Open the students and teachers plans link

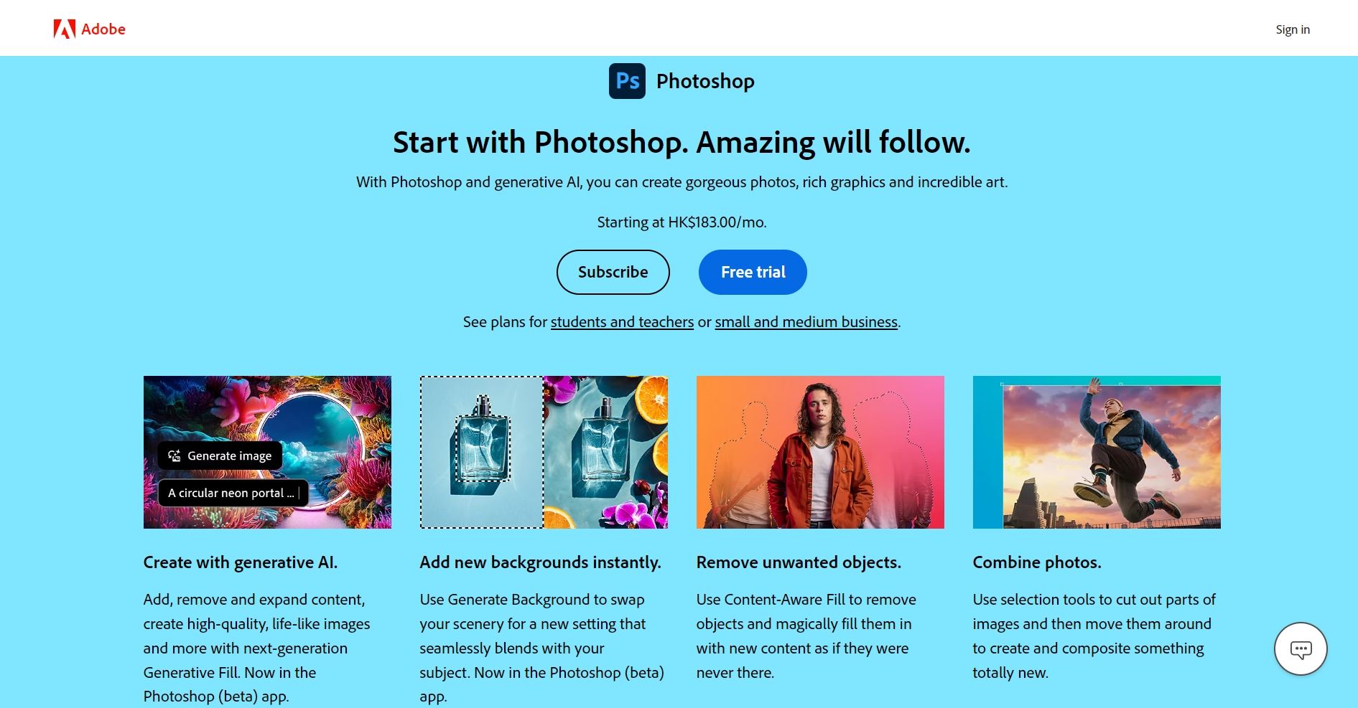pos(621,321)
